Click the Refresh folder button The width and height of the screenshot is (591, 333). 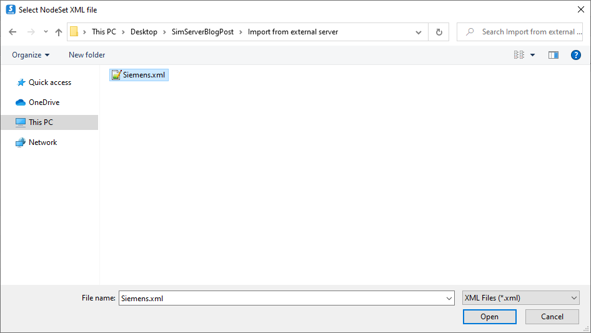(439, 32)
